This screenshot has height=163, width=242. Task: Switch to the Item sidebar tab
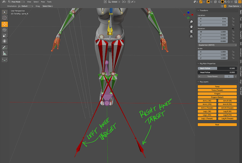coord(241,12)
